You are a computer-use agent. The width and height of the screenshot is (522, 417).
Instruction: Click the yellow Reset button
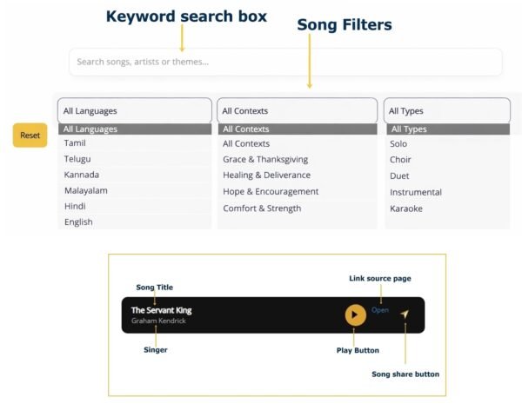coord(30,136)
